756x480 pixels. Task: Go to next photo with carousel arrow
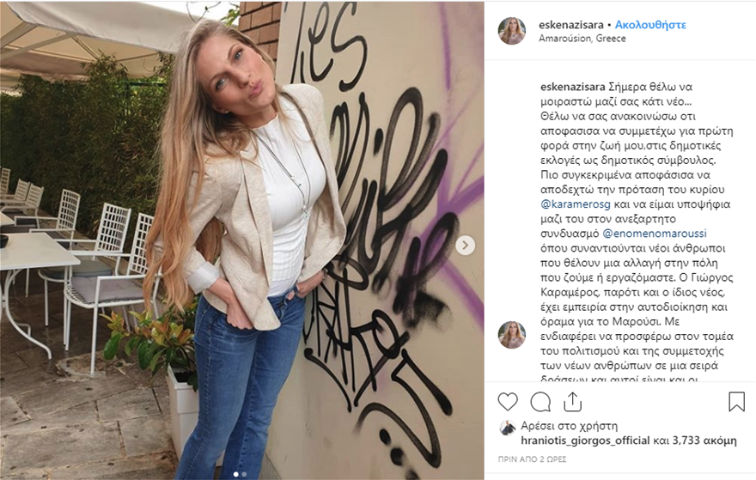(466, 245)
